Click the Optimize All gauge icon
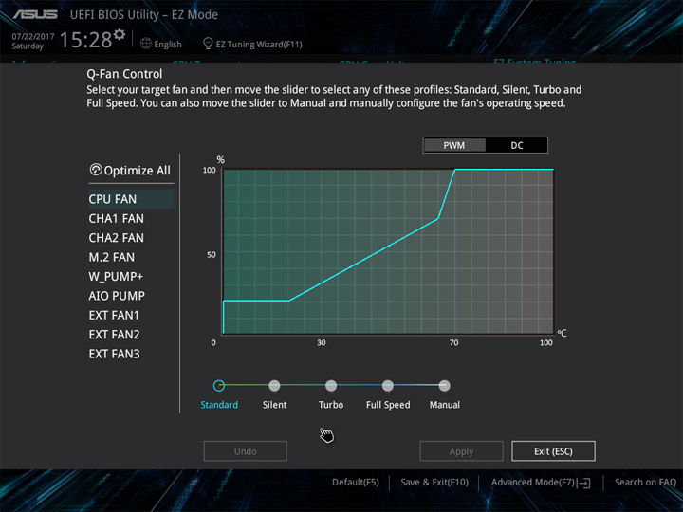683x512 pixels. (x=96, y=170)
